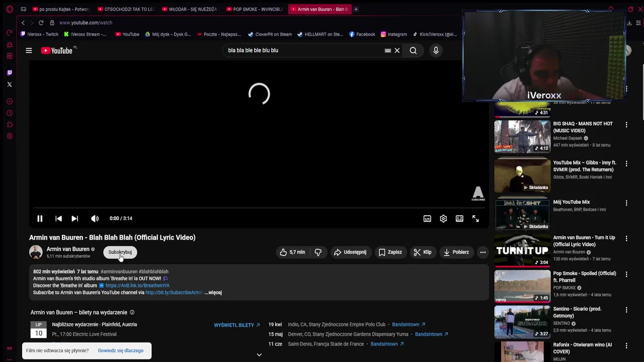Open History clock icon in sidebar
The width and height of the screenshot is (644, 362).
[9, 113]
